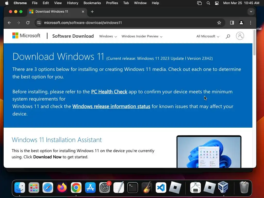Expand the Windows dropdown menu
The image size is (264, 198).
(x=108, y=36)
